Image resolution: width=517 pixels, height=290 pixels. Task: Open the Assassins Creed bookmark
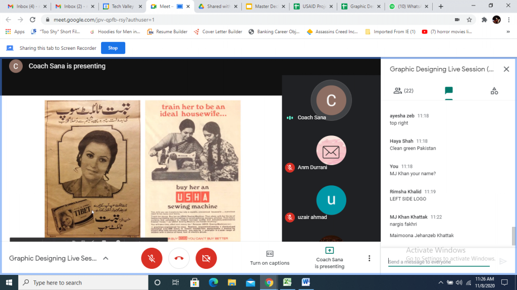pos(332,32)
